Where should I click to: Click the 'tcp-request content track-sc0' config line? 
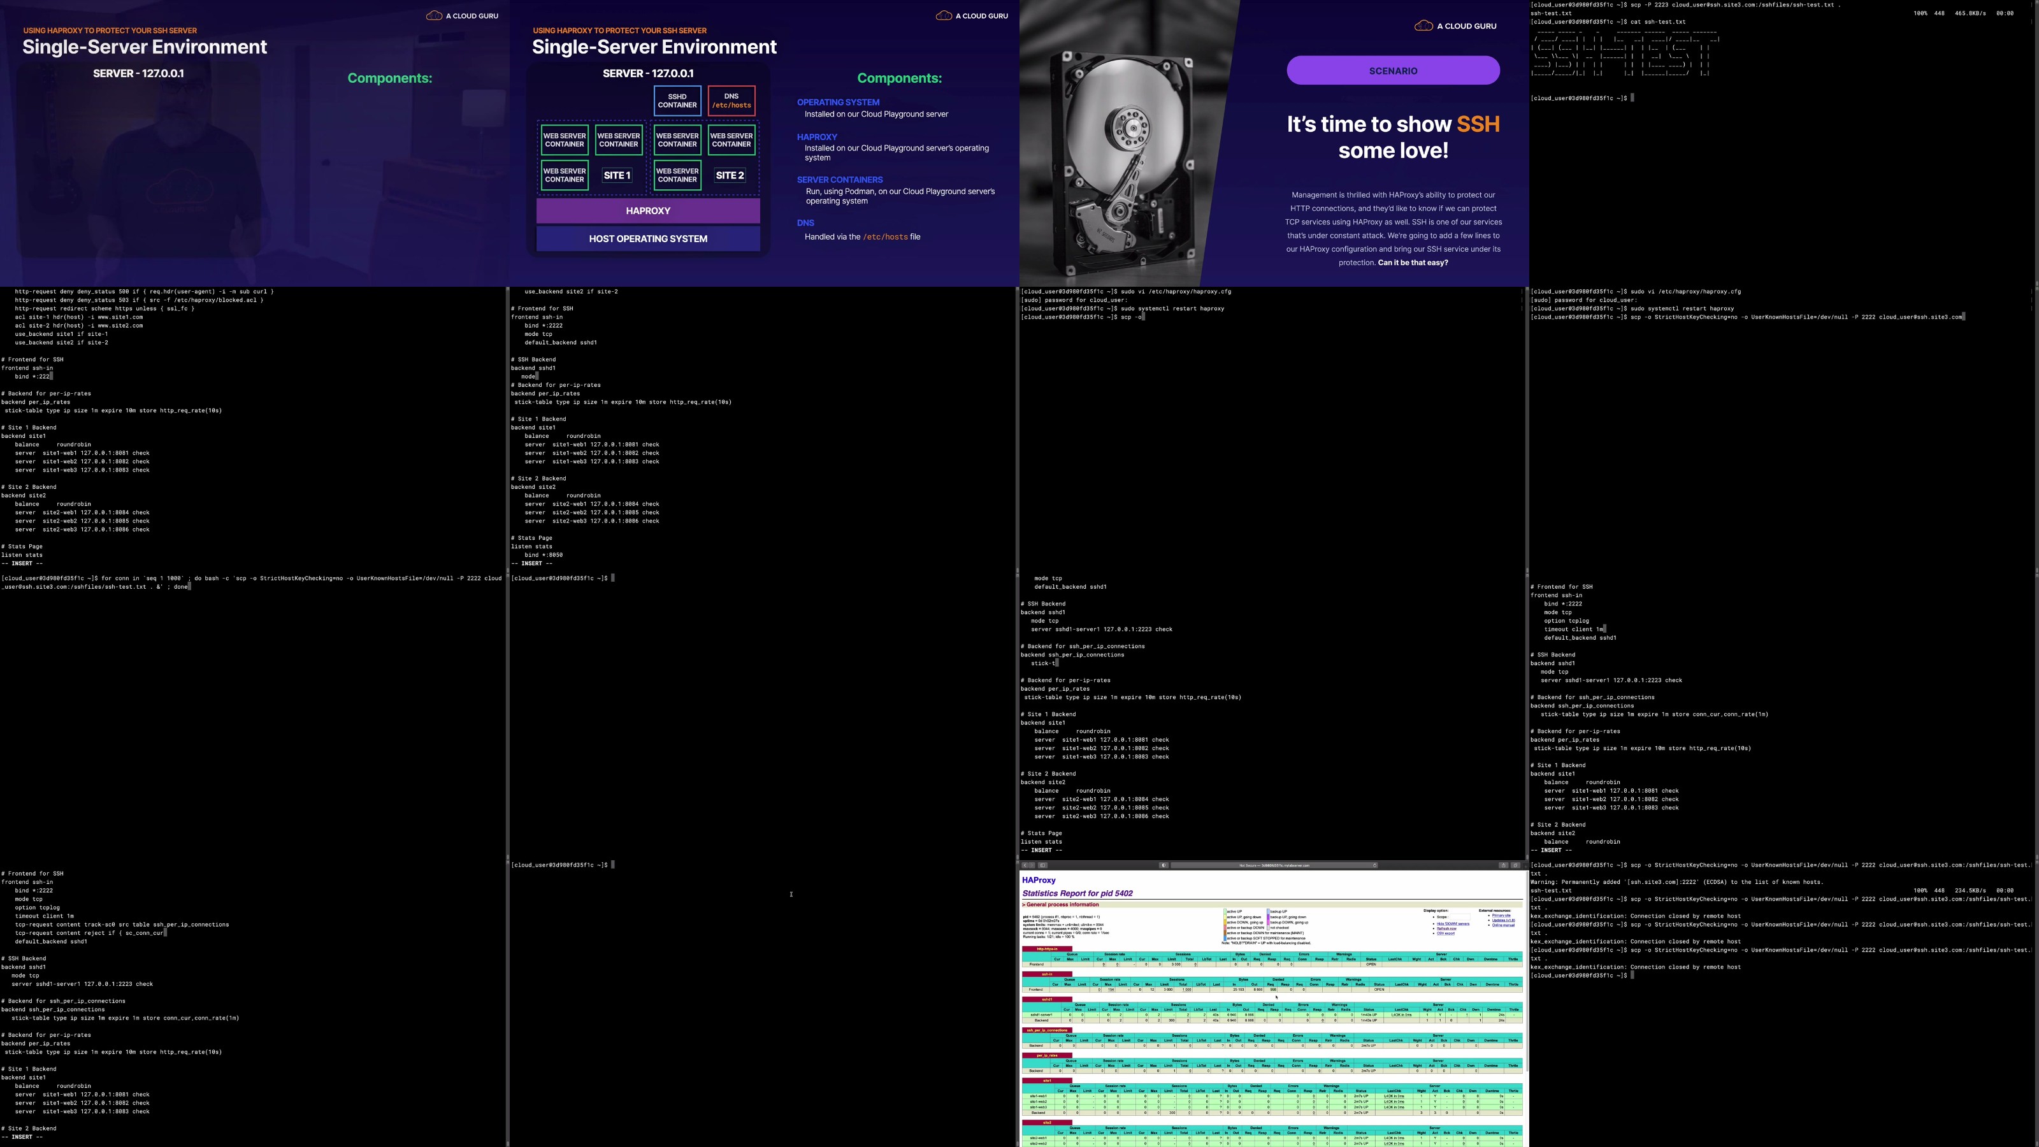(122, 925)
